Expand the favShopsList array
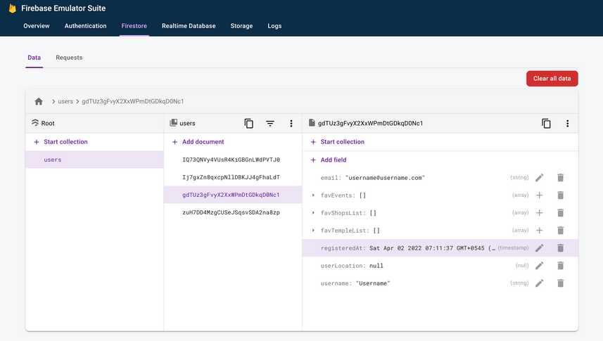The height and width of the screenshot is (341, 603). (x=313, y=213)
